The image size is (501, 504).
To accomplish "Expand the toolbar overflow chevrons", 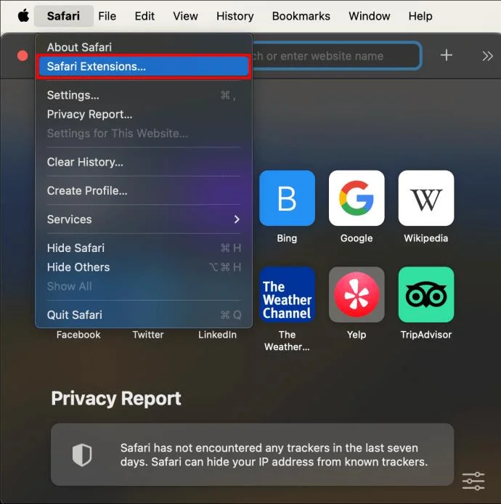I will [487, 56].
